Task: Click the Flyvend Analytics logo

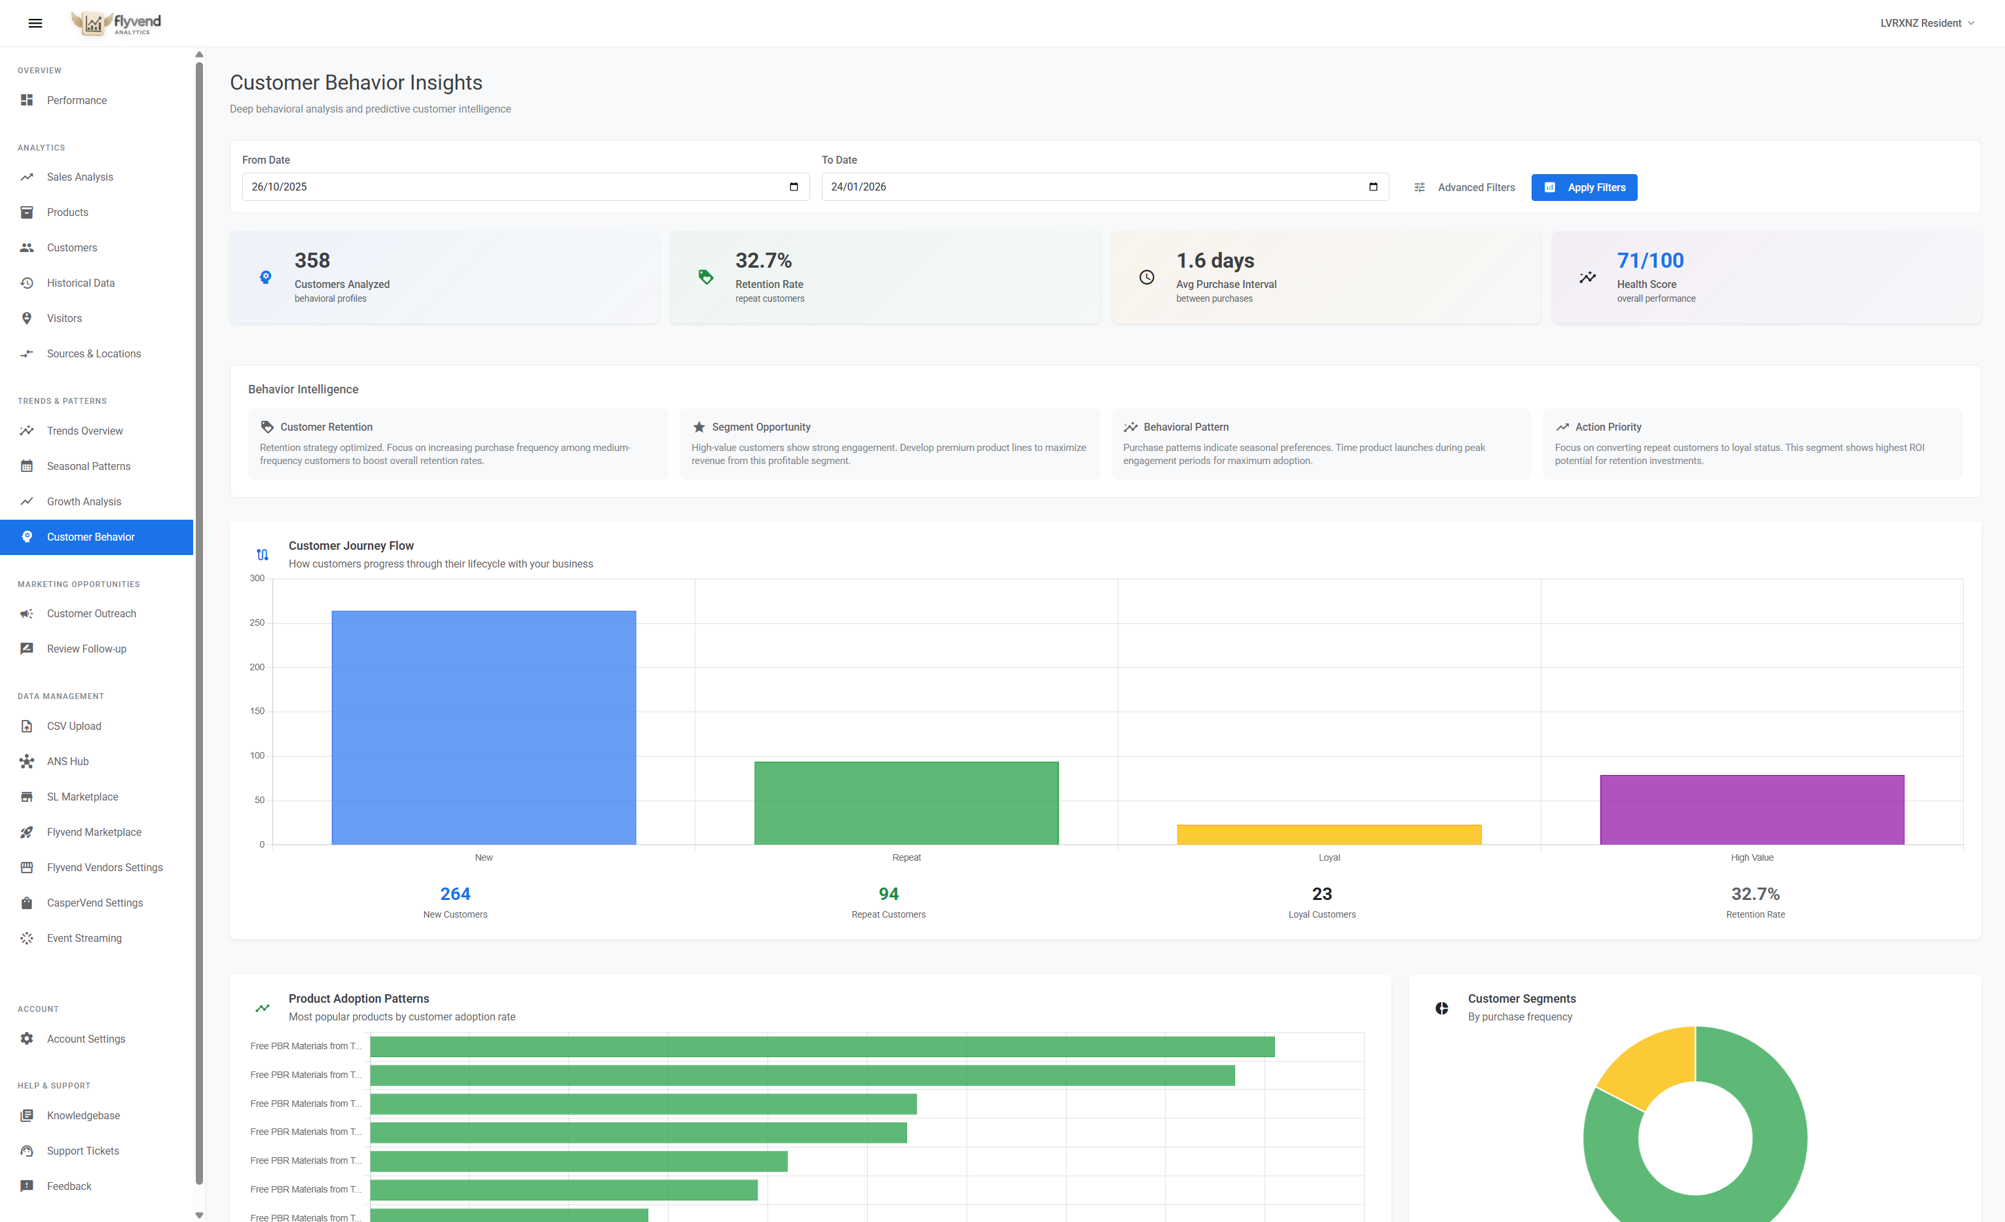Action: click(114, 23)
